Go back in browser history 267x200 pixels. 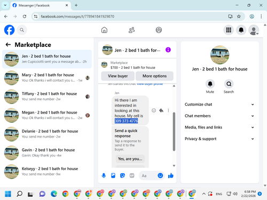6,17
